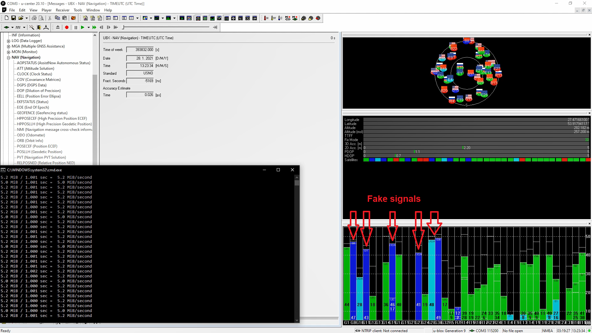Screen dimensions: 592x333
Task: Open the baudrate dropdown arrow
Action: click(24, 27)
